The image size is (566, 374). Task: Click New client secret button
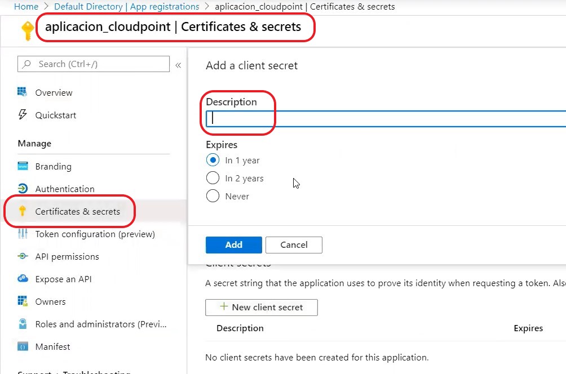262,308
